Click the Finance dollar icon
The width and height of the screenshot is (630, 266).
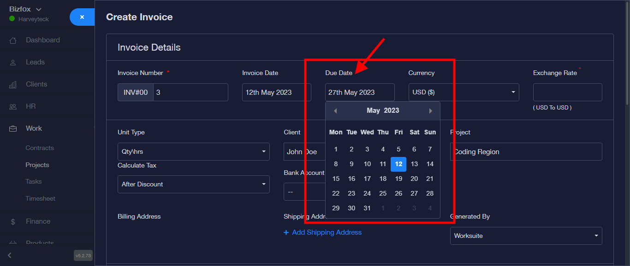(x=13, y=222)
